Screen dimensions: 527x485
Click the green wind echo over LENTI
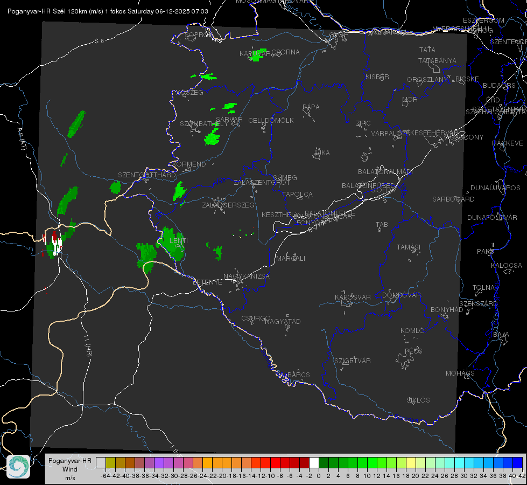pyautogui.click(x=172, y=243)
